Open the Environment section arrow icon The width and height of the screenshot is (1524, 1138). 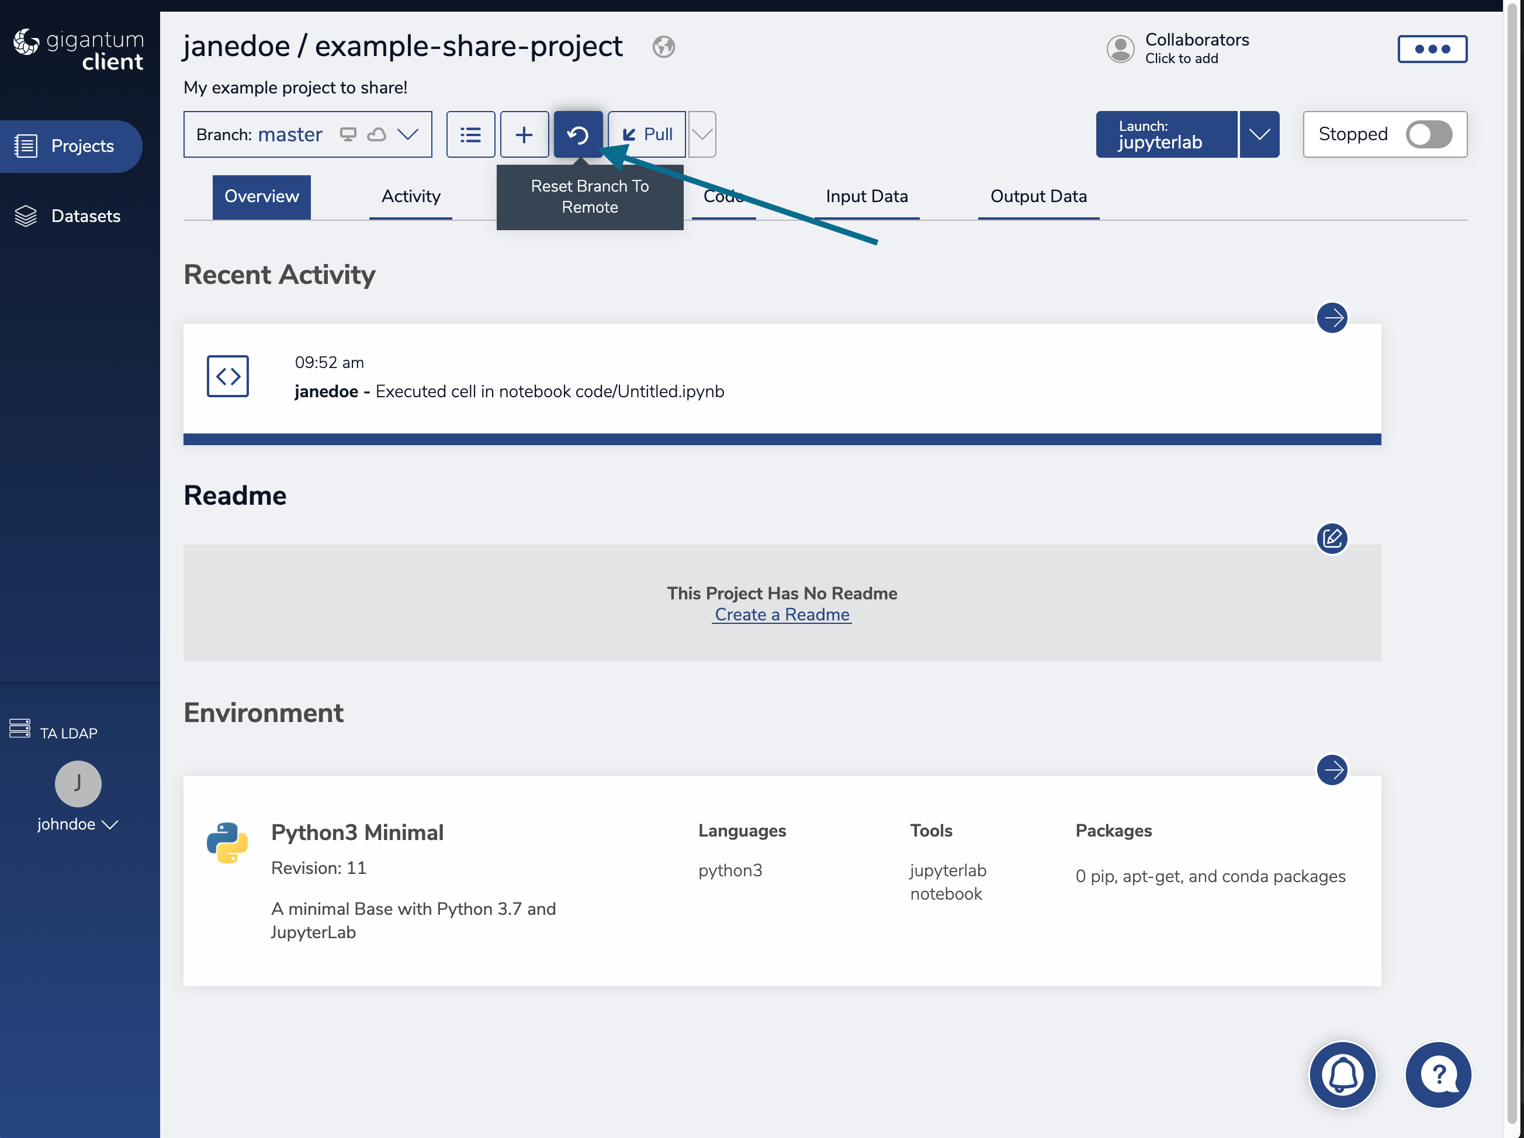(x=1331, y=769)
